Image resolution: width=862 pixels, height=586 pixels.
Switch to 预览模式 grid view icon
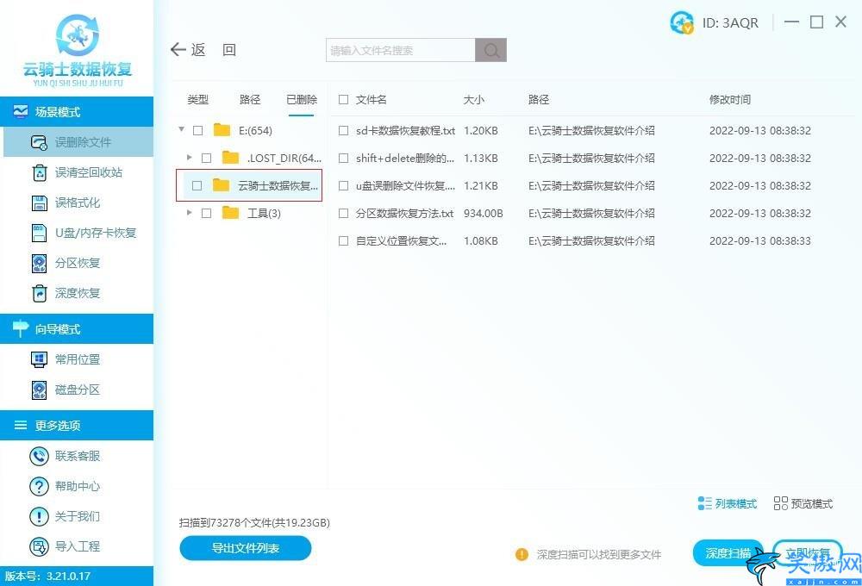pos(781,503)
